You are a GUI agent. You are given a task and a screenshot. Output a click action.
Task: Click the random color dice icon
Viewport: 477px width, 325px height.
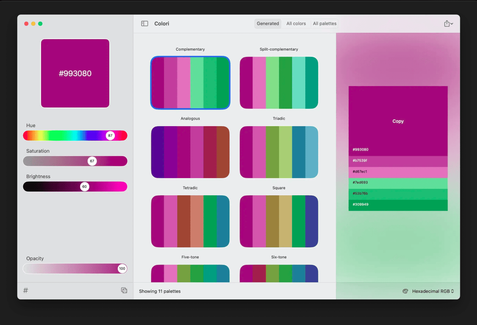(124, 290)
